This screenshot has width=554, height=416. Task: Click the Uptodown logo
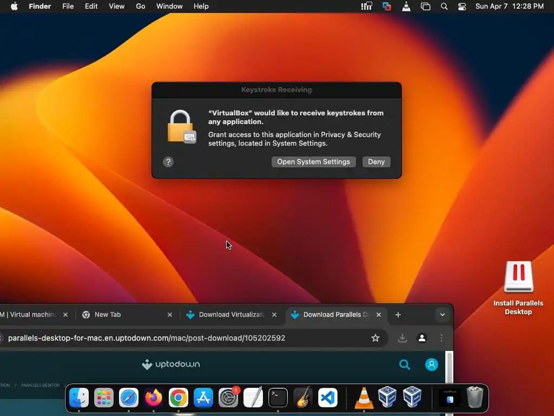170,364
